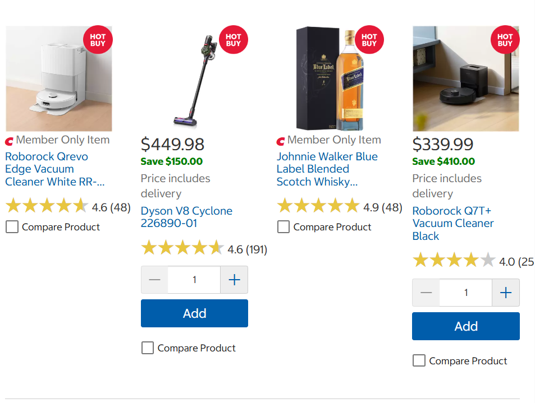Tick Compare Product for Roborock Q7T+ Black
This screenshot has height=403, width=535.
coord(419,360)
